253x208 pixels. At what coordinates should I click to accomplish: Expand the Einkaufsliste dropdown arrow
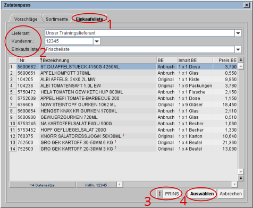tap(238, 49)
